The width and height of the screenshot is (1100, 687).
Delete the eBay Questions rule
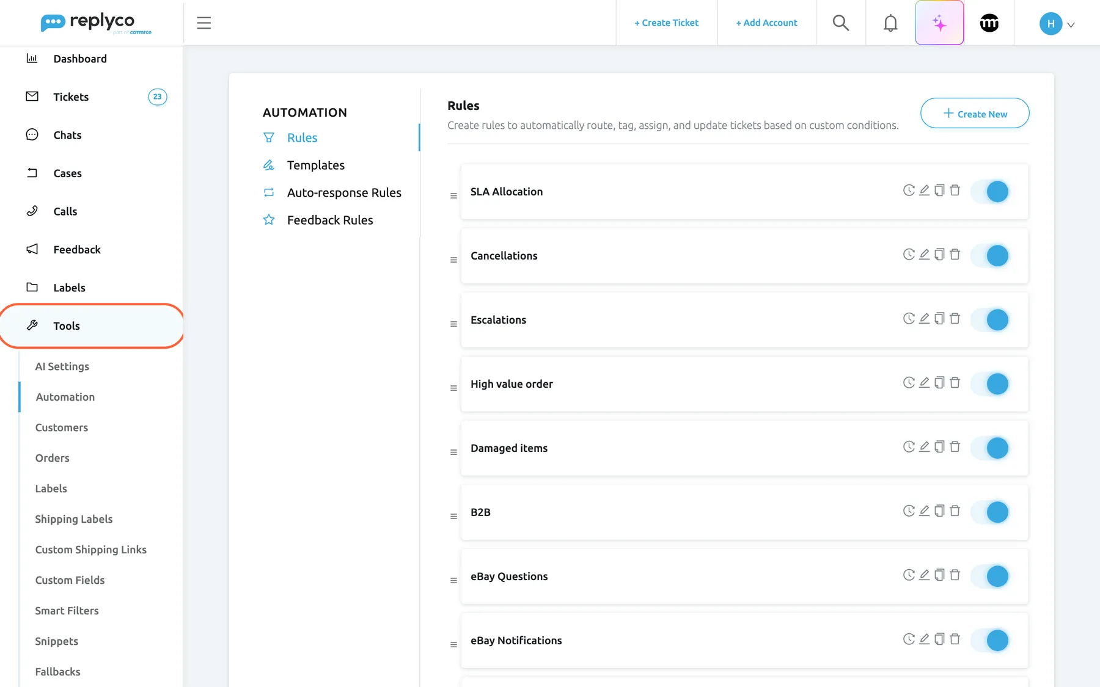pyautogui.click(x=955, y=575)
